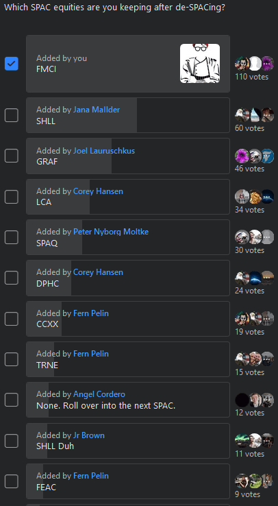Check the SPAQ poll option

pos(11,237)
